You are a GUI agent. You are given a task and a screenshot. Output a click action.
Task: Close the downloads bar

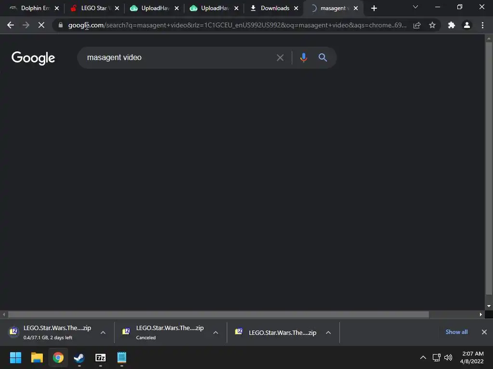pos(484,332)
